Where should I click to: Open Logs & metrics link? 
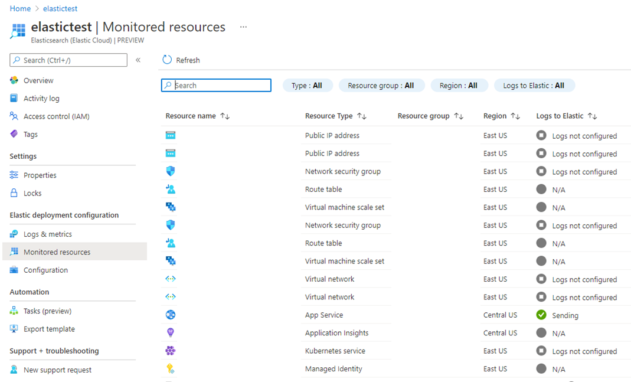coord(47,234)
